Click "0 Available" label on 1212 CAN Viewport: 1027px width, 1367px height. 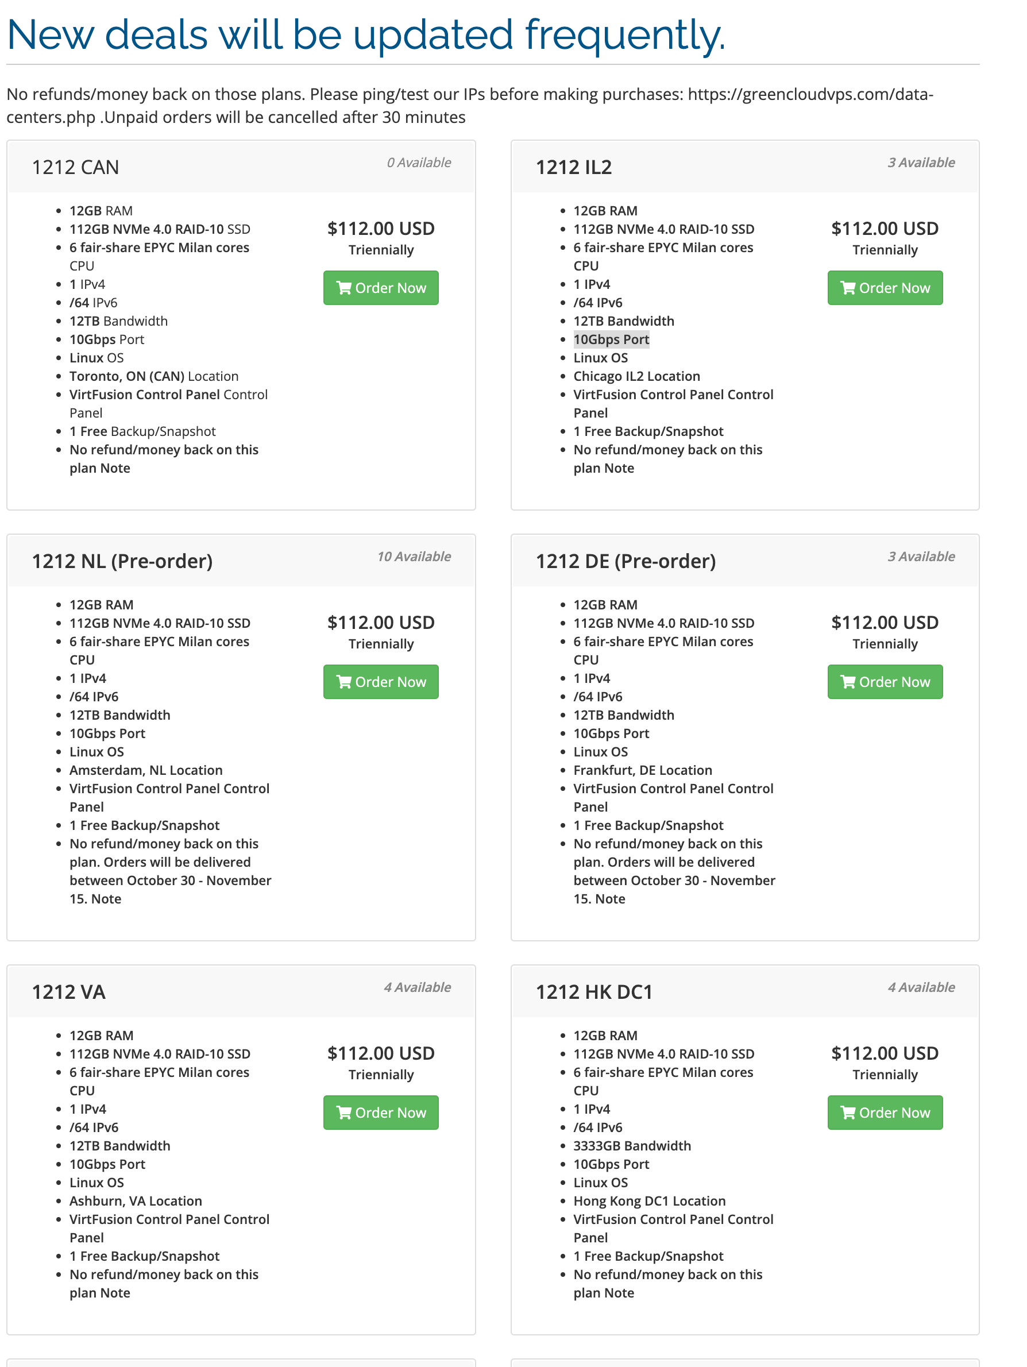coord(418,163)
